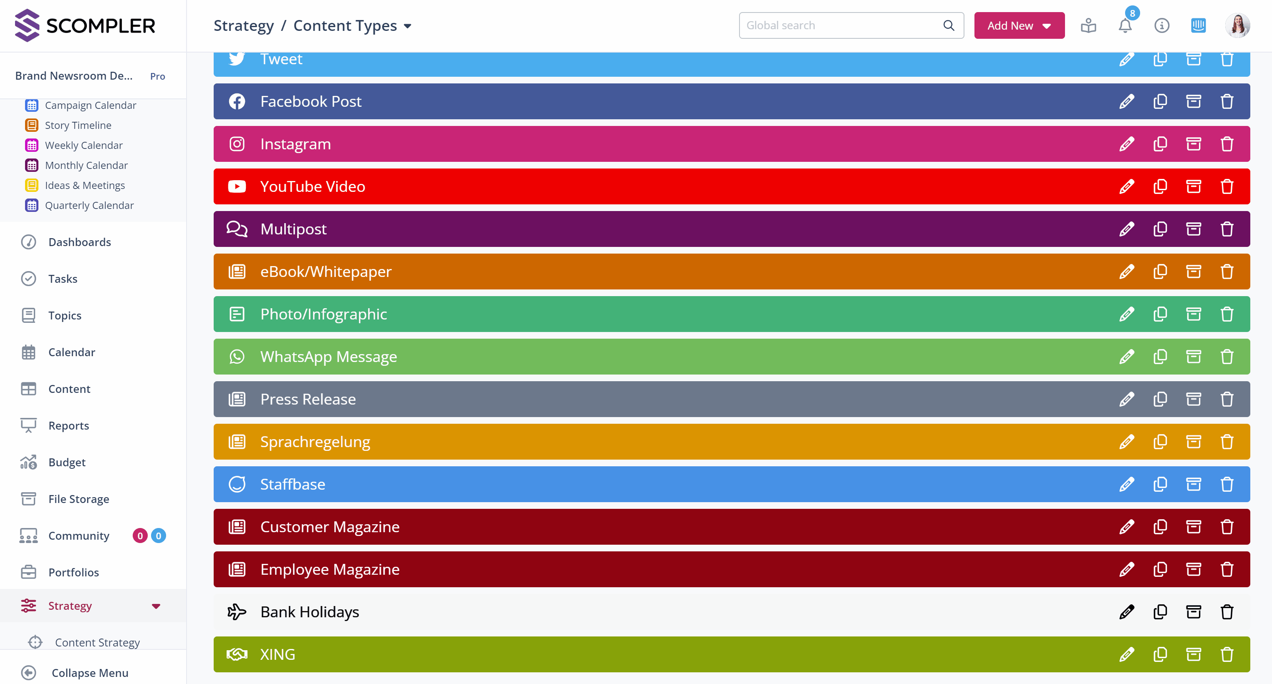Viewport: 1272px width, 684px height.
Task: Duplicate the Instagram content type
Action: point(1160,144)
